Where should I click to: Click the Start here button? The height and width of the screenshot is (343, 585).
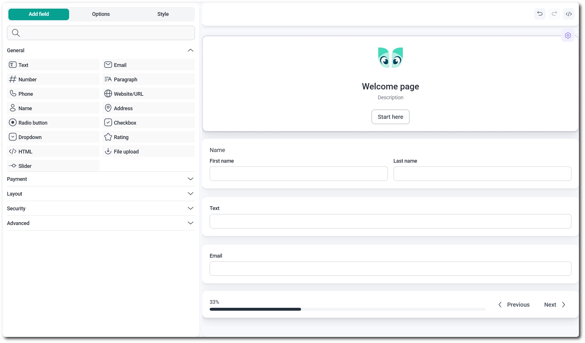390,117
